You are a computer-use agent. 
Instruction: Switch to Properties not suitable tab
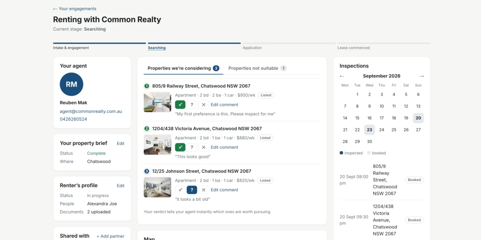point(257,68)
